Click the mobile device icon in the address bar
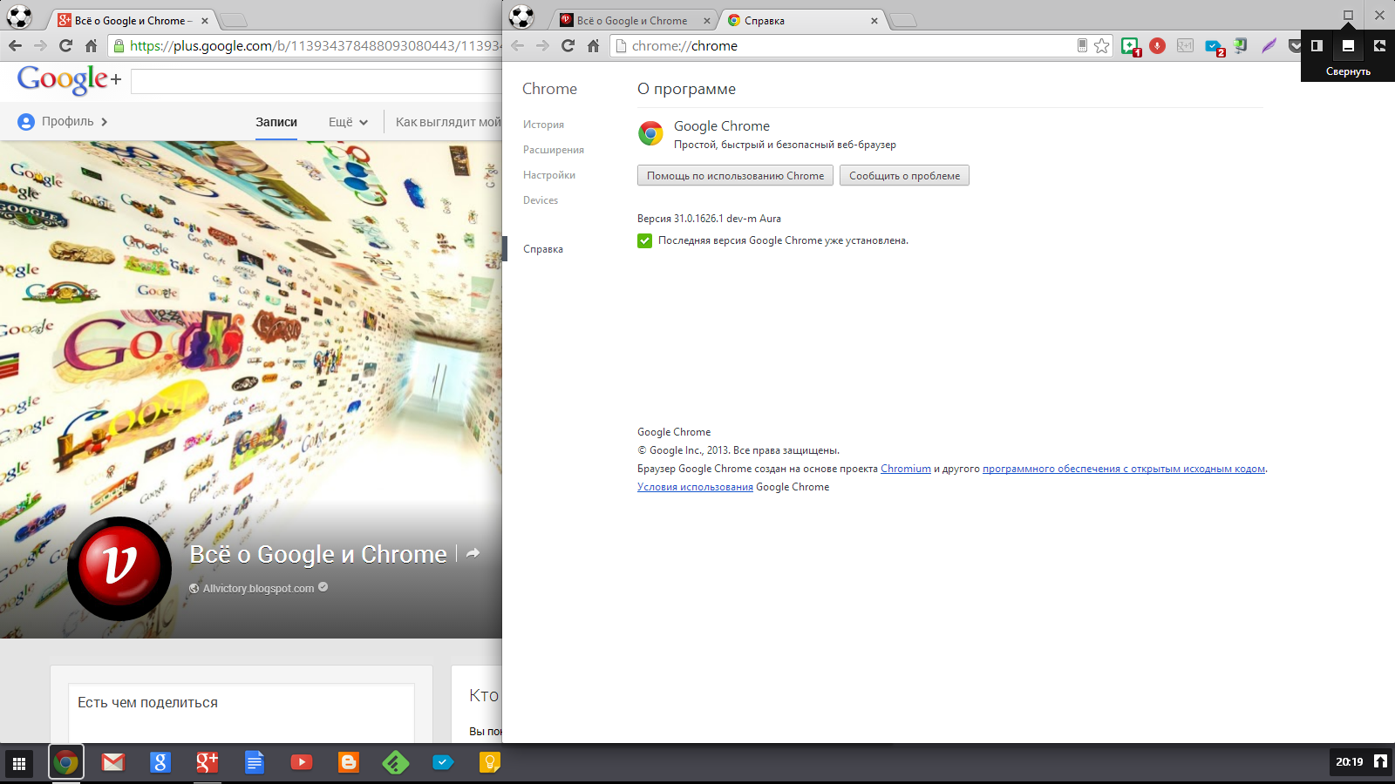The height and width of the screenshot is (784, 1395). point(1082,46)
